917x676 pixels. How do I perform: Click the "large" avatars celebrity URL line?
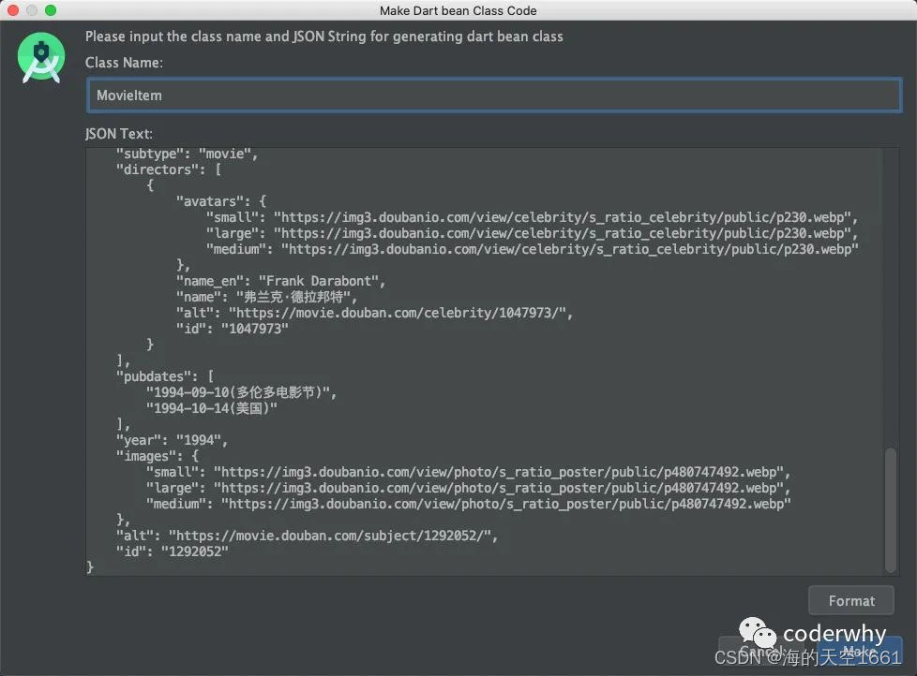pyautogui.click(x=532, y=233)
